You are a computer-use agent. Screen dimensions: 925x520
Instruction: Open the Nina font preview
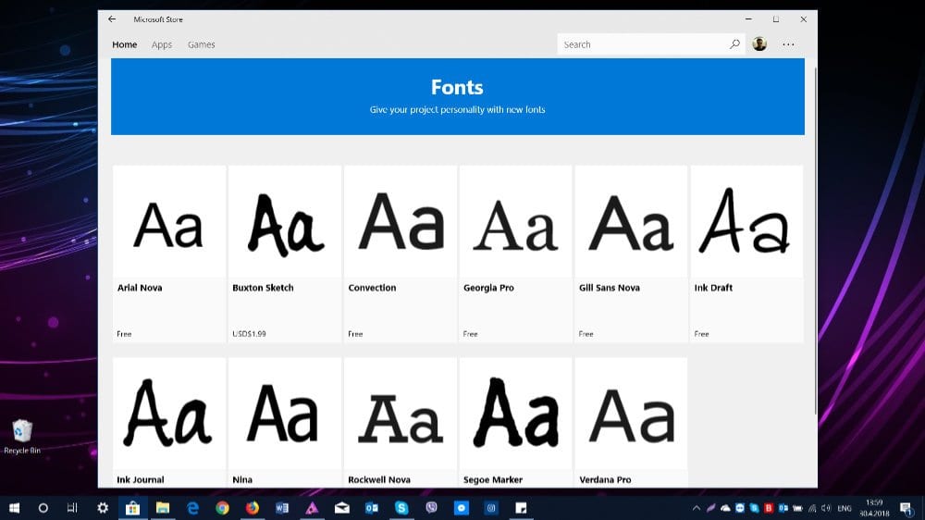pyautogui.click(x=284, y=414)
